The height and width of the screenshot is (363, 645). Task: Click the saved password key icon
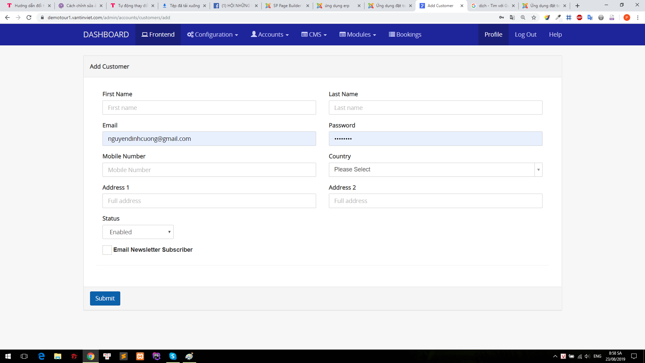point(502,17)
